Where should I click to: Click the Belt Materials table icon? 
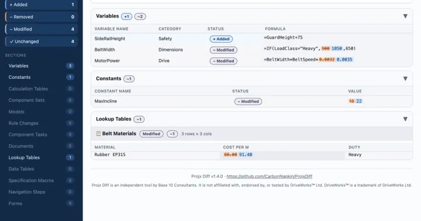click(x=98, y=133)
